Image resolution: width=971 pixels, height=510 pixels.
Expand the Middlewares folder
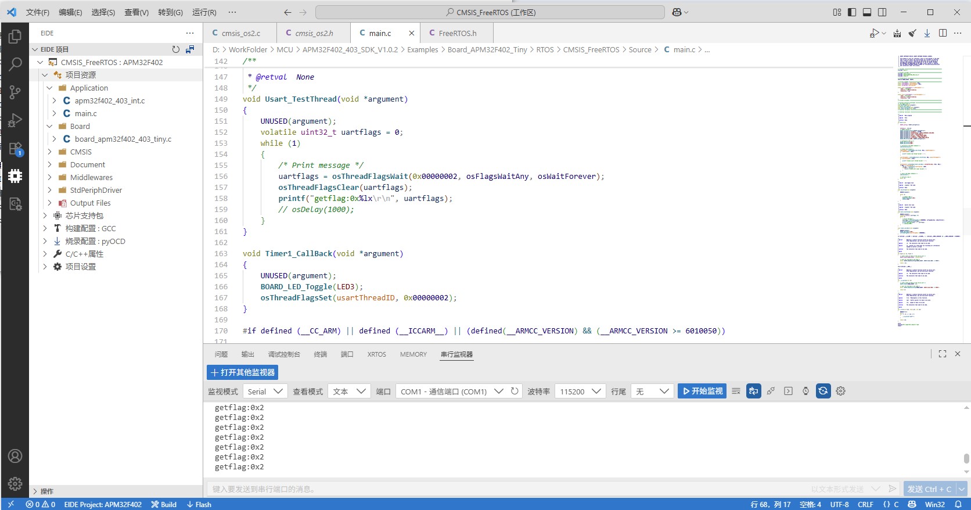pos(49,177)
